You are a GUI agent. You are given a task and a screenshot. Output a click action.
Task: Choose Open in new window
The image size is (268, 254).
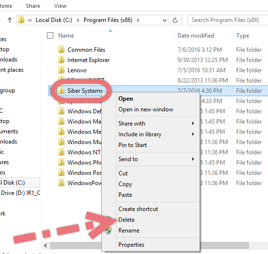coord(146,109)
